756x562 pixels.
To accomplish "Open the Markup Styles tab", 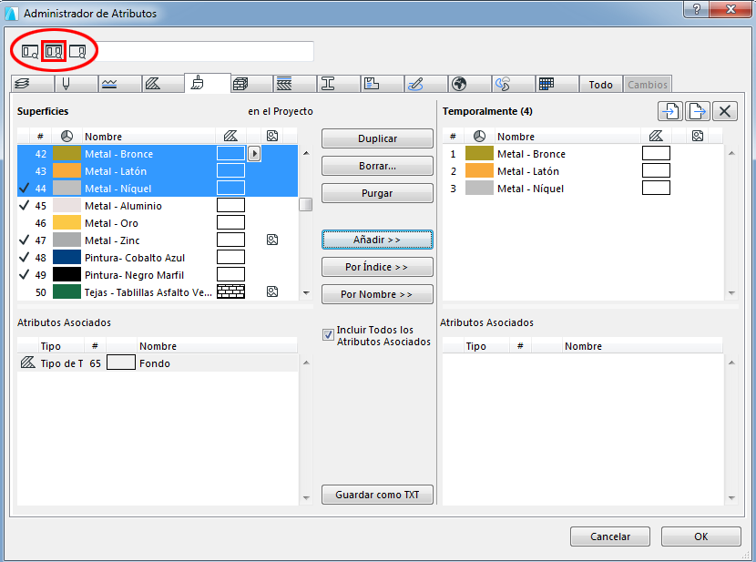I will 425,84.
